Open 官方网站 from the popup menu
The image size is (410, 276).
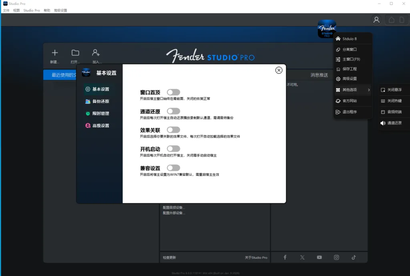[353, 101]
